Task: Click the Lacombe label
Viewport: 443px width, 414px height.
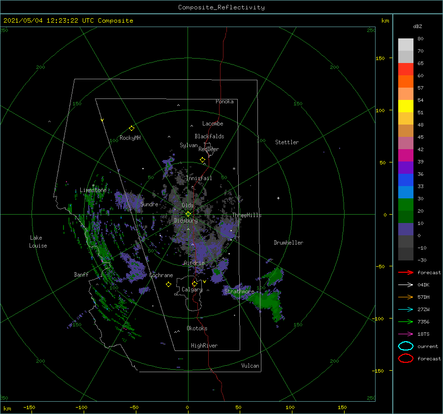Action: [213, 124]
